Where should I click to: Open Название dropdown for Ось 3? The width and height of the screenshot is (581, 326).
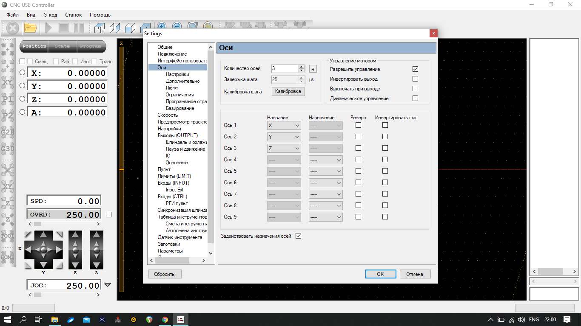tap(284, 148)
